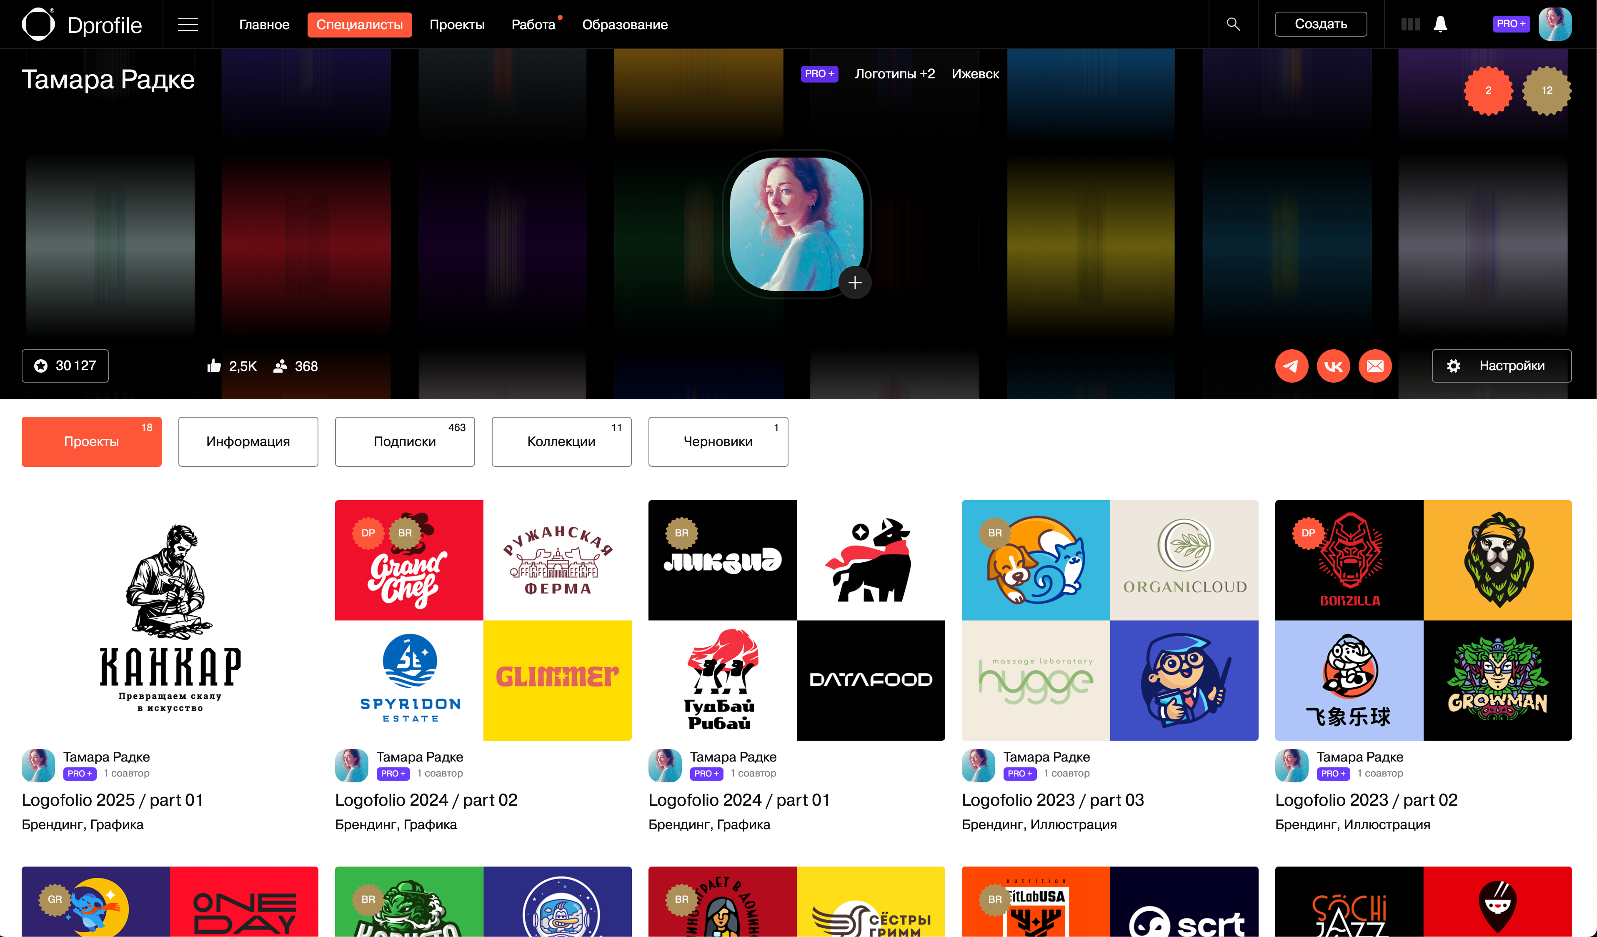The image size is (1597, 937).
Task: Click the PRO+ badge beside Логотипы +2
Action: 819,73
